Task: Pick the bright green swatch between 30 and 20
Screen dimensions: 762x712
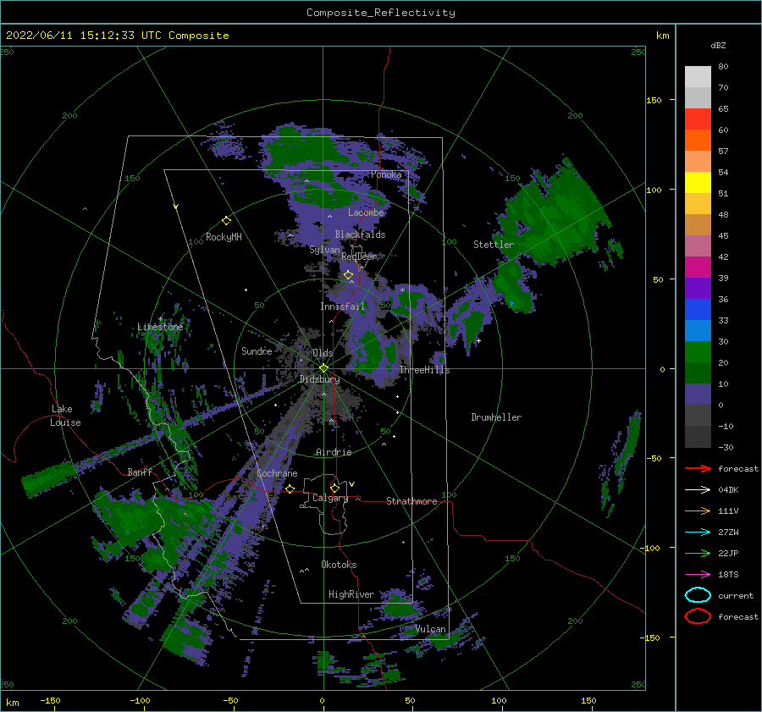Action: (698, 352)
